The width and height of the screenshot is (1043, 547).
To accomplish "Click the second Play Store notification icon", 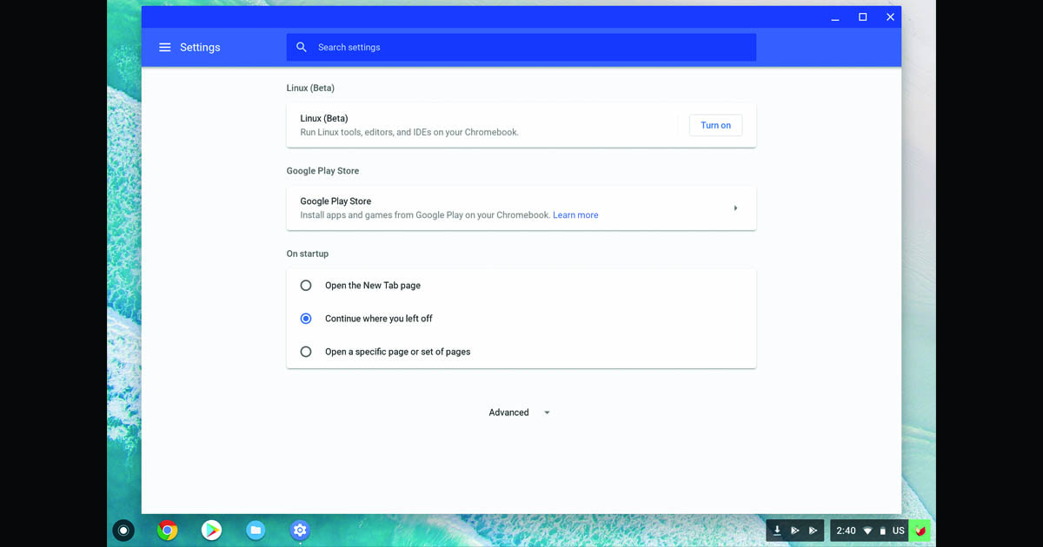I will (x=813, y=531).
